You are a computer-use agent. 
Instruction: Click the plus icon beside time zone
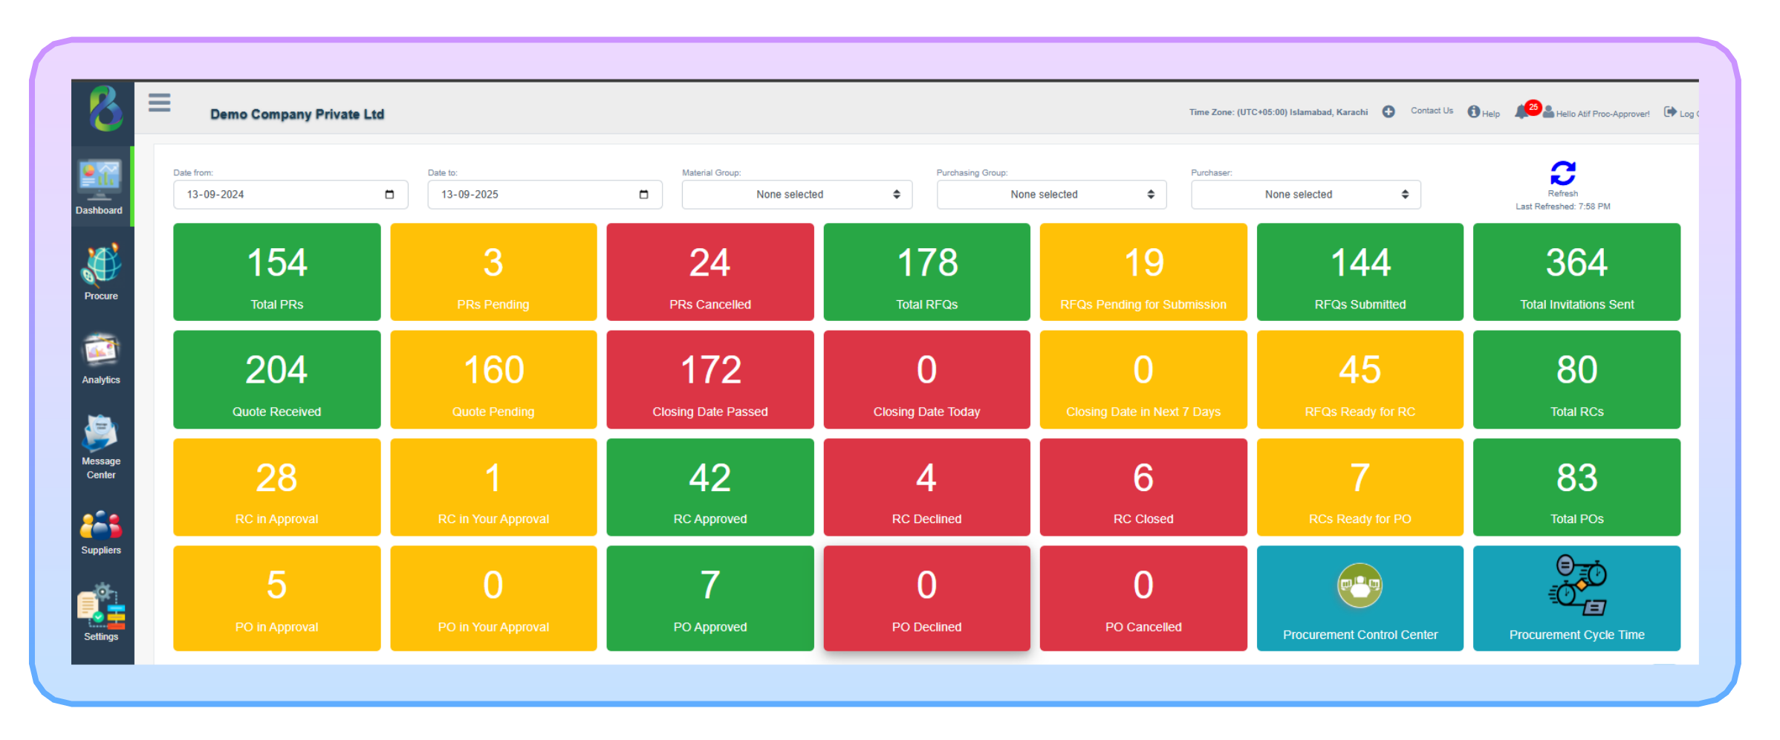point(1388,111)
